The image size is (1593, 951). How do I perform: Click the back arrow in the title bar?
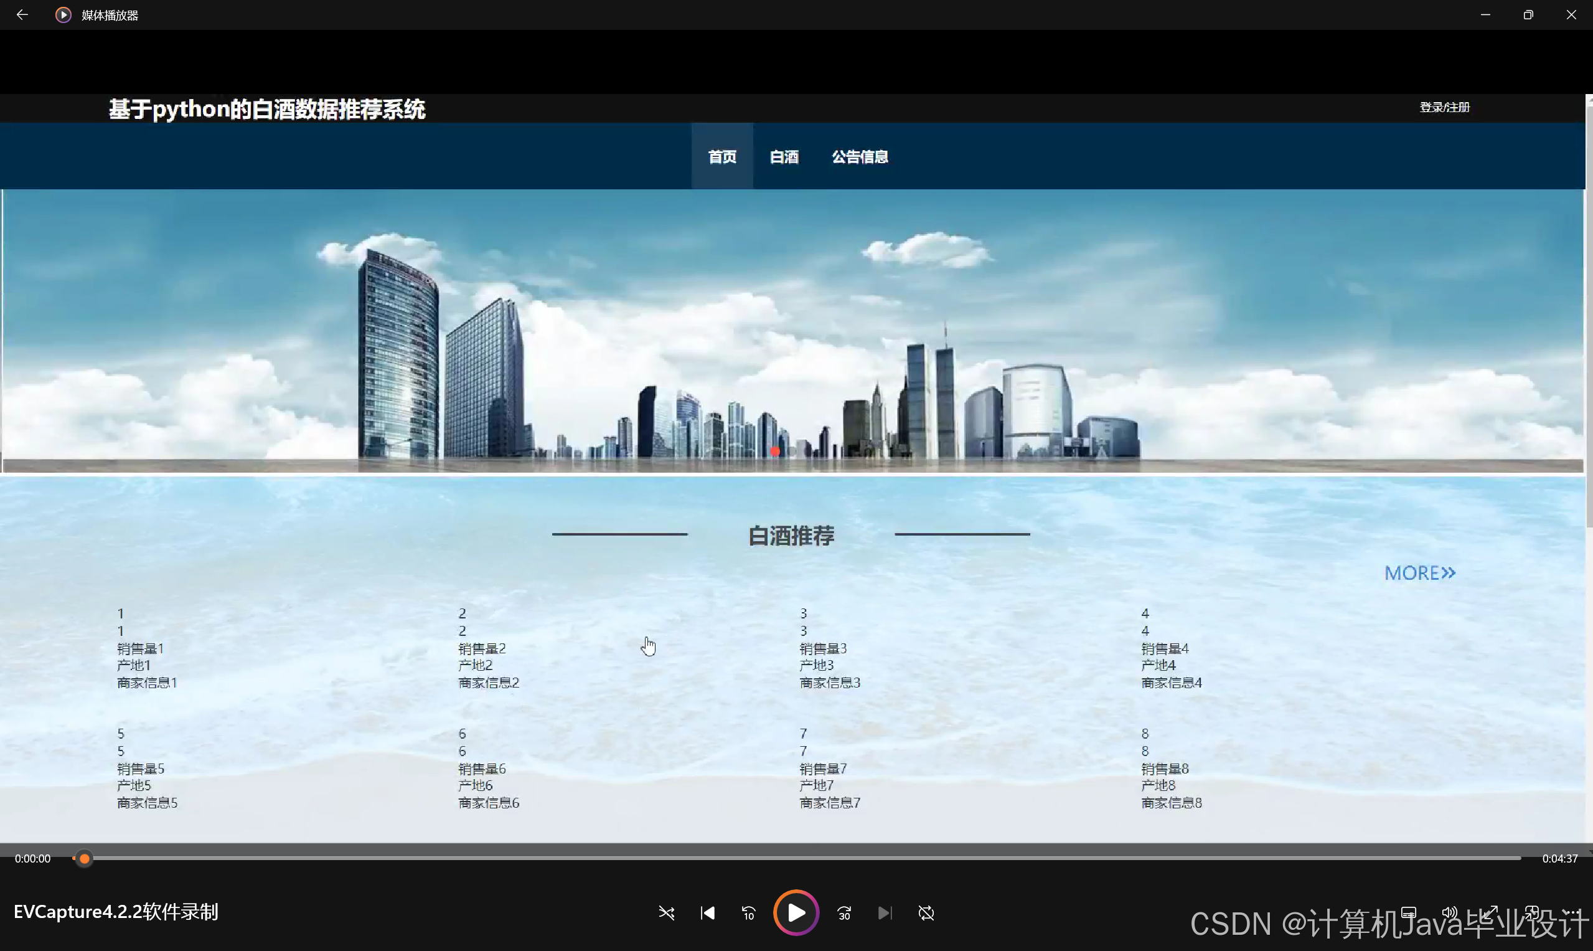[x=22, y=14]
